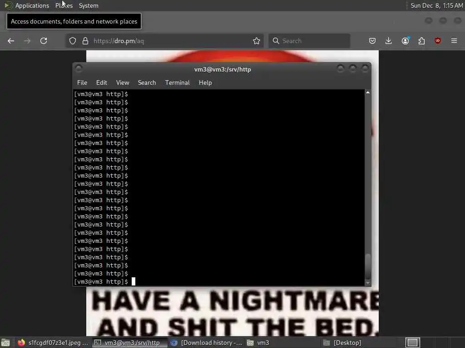This screenshot has width=465, height=348.
Task: Click the terminal scrollbar up arrow
Action: click(x=368, y=92)
